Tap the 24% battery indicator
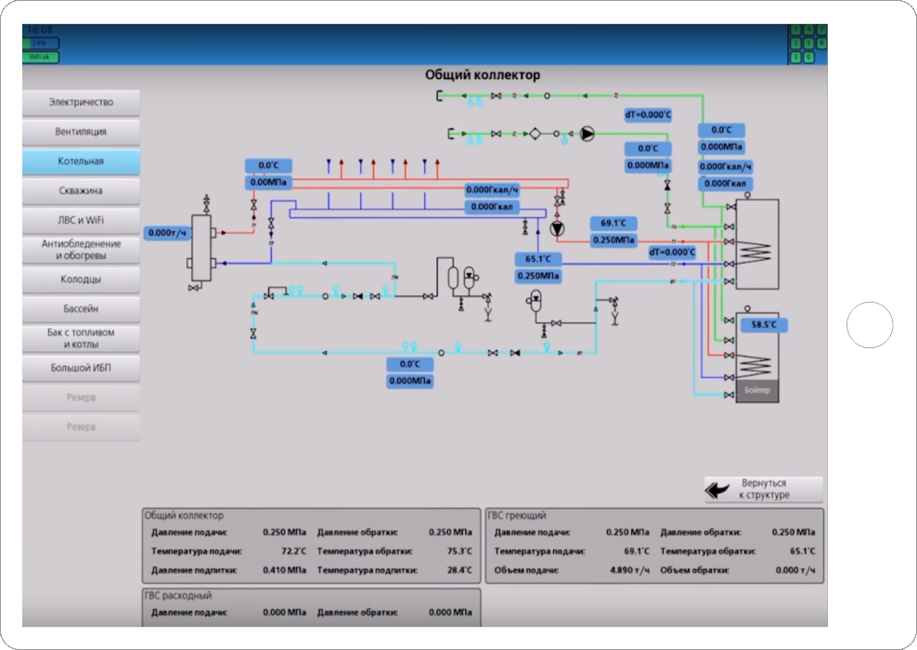 tap(40, 44)
